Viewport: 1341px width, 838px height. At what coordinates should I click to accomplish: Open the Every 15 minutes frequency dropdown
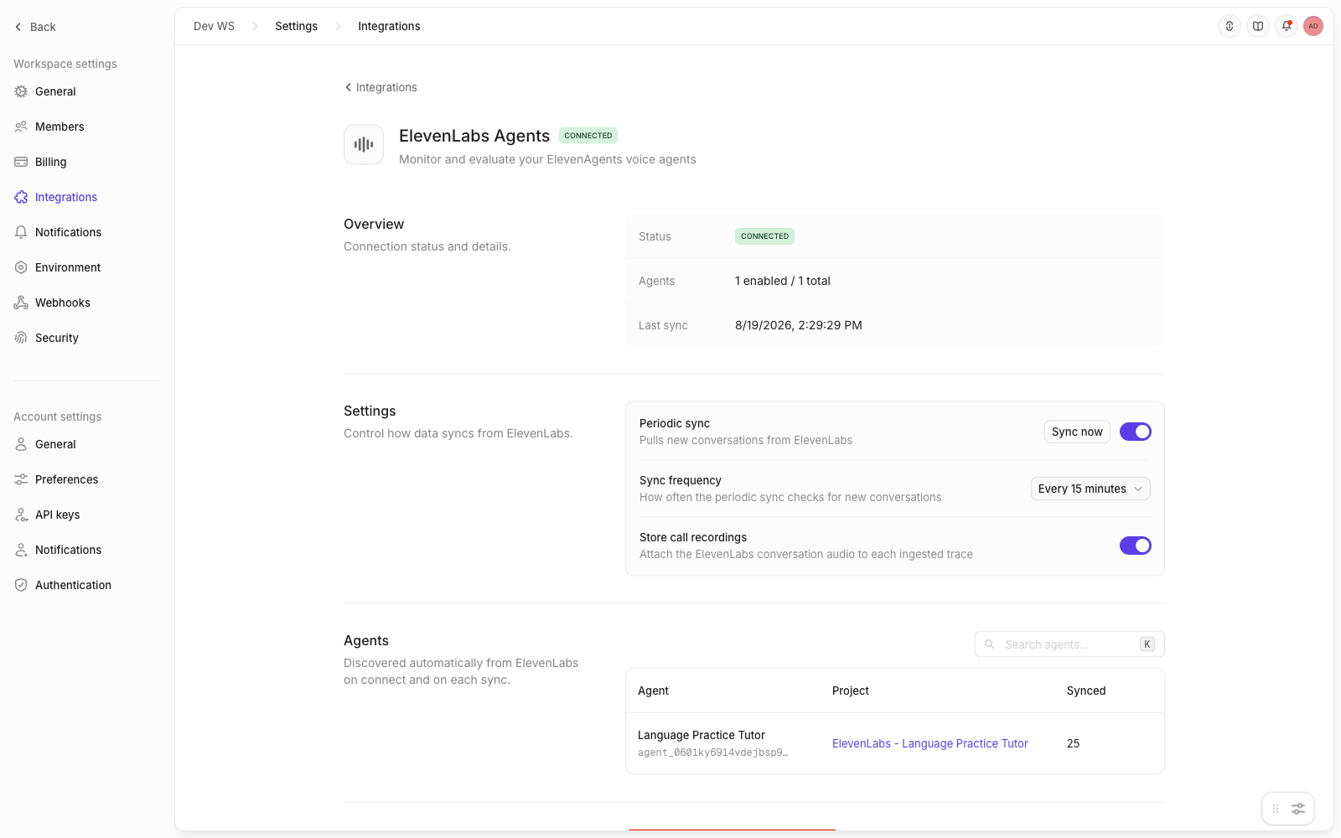(1090, 489)
